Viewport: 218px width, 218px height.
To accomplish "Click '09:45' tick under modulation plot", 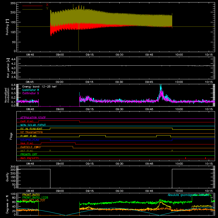I will click(149, 109).
